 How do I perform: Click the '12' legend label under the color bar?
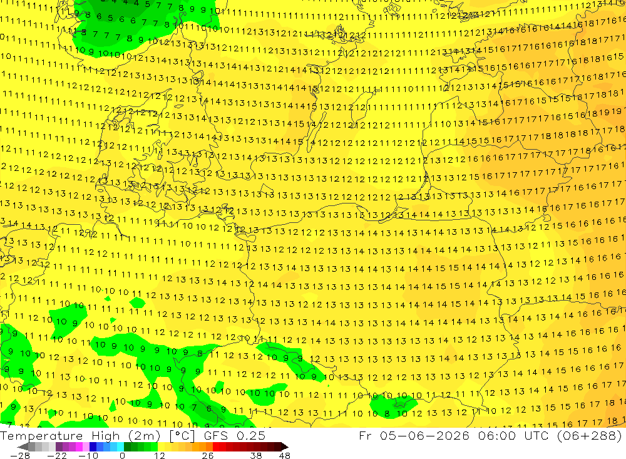160,455
